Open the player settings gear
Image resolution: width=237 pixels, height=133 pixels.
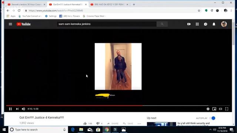208,109
